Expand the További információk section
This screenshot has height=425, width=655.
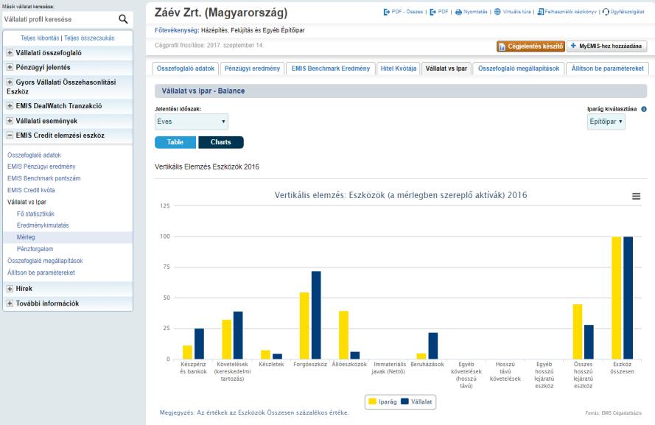coord(10,303)
